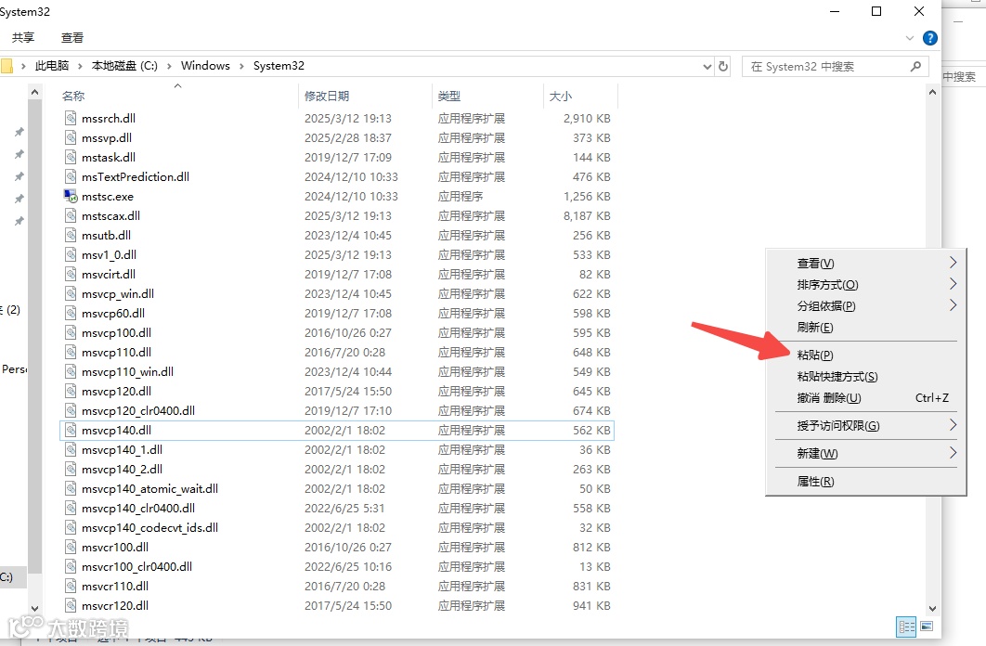
Task: Select the msvcp60.dll file name
Action: click(113, 313)
